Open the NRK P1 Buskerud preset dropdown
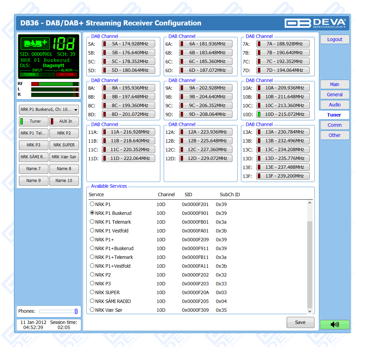Viewport: 365px width, 347px height. 49,109
